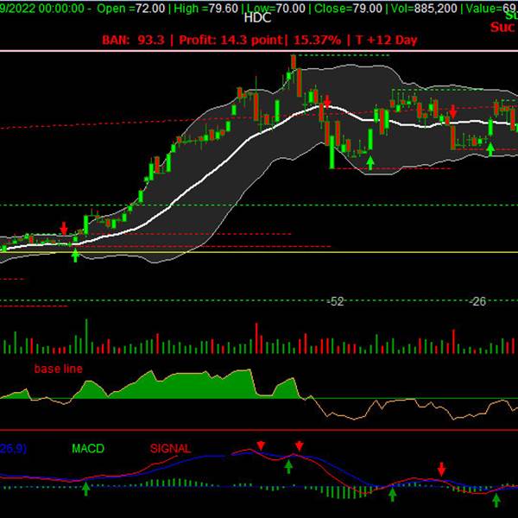Image resolution: width=518 pixels, height=518 pixels.
Task: Click the "T +12 Day" holding period text
Action: point(387,40)
